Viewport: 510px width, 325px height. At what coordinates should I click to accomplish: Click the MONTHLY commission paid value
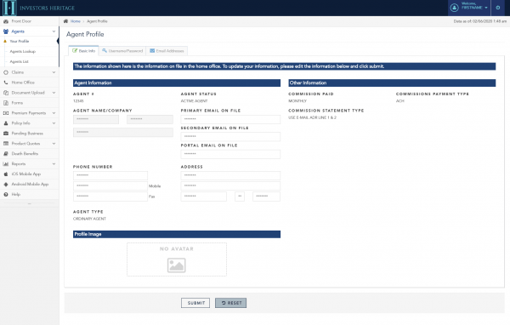click(297, 101)
